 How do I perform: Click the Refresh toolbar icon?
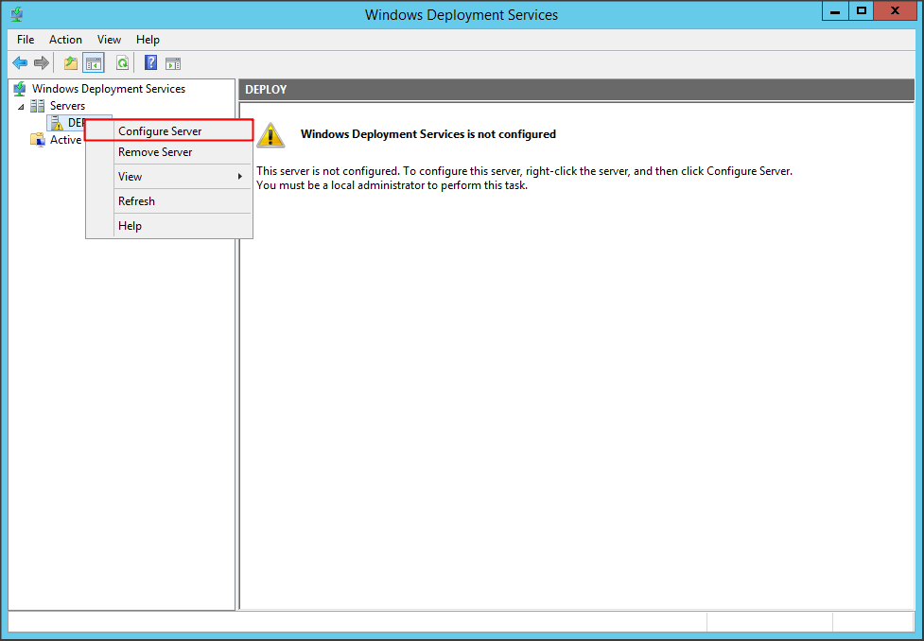[122, 63]
